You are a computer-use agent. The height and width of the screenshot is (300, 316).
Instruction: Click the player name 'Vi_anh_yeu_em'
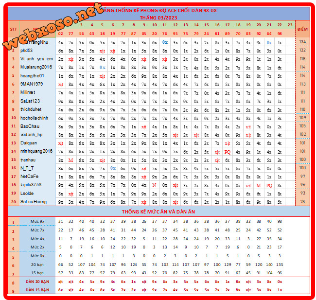coord(36,59)
